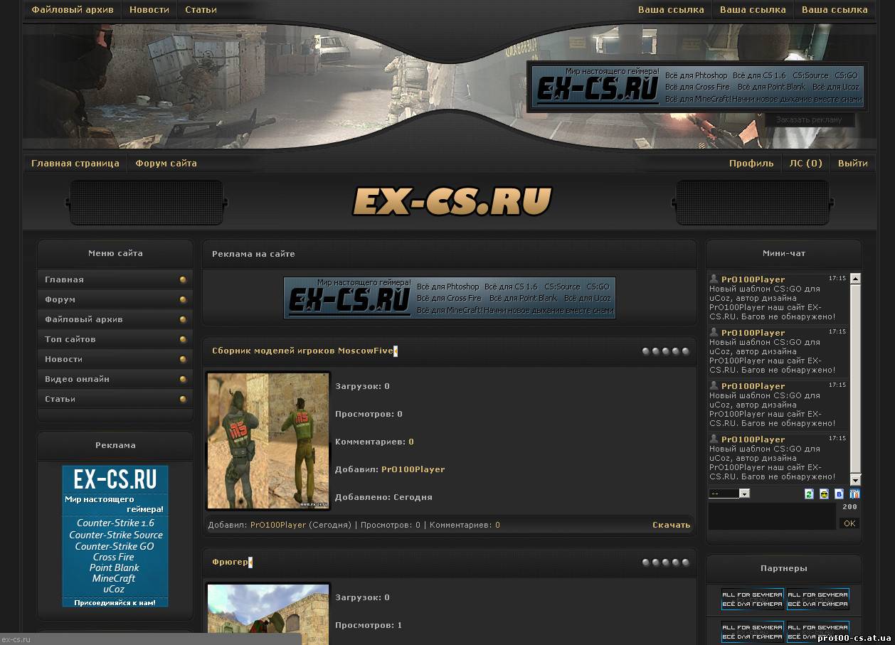Click the large EX-CS.RU site logo
Image resolution: width=895 pixels, height=645 pixels.
[x=452, y=201]
